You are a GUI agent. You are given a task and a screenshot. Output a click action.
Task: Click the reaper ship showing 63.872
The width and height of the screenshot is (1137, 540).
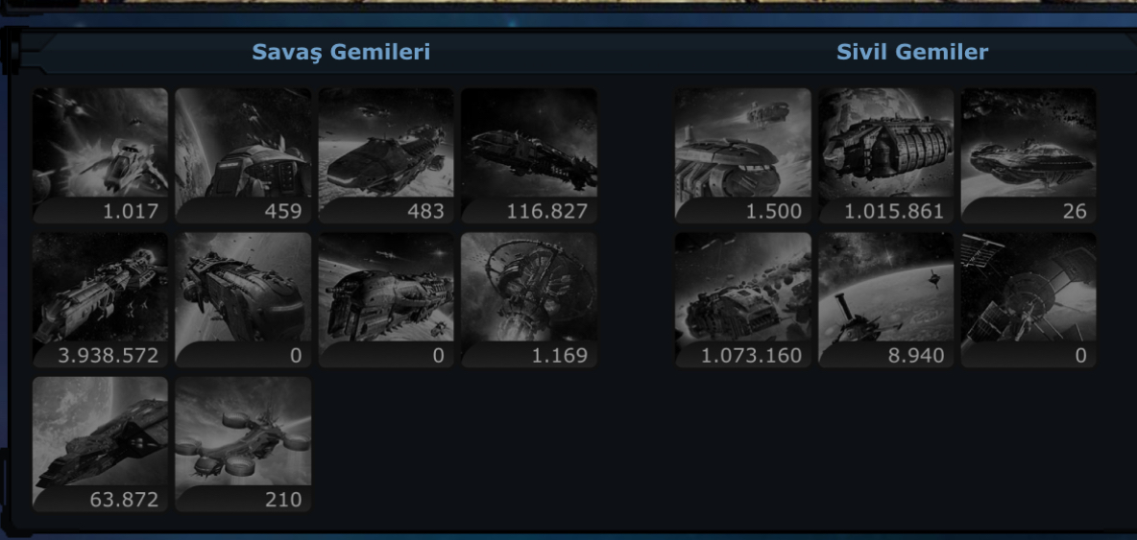[100, 444]
